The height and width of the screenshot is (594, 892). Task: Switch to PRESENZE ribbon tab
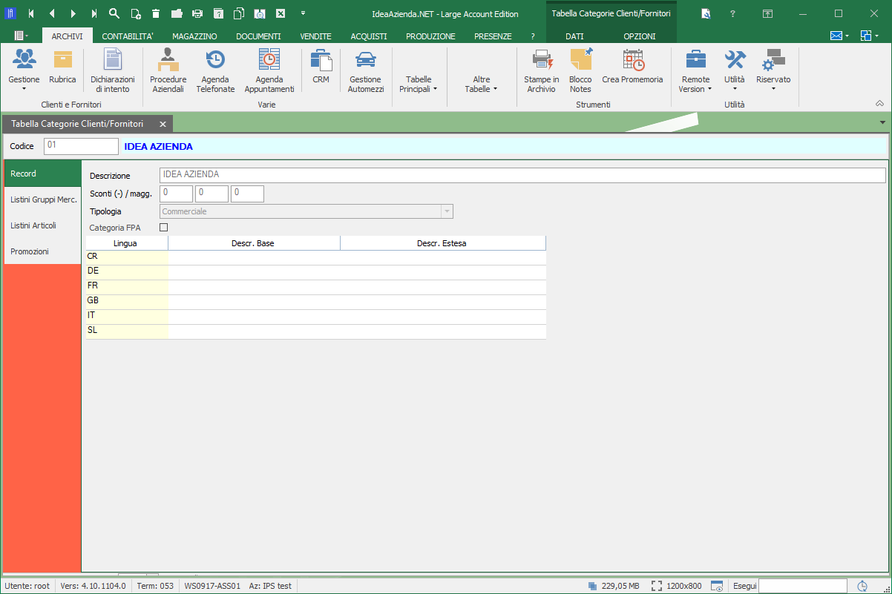493,36
